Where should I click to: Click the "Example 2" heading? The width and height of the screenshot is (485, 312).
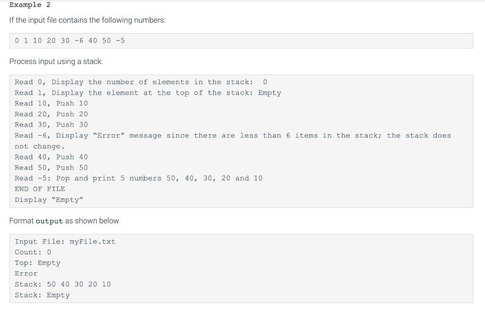coord(30,5)
